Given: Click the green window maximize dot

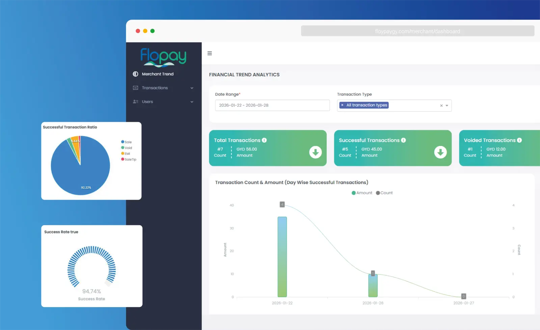Looking at the screenshot, I should [153, 31].
